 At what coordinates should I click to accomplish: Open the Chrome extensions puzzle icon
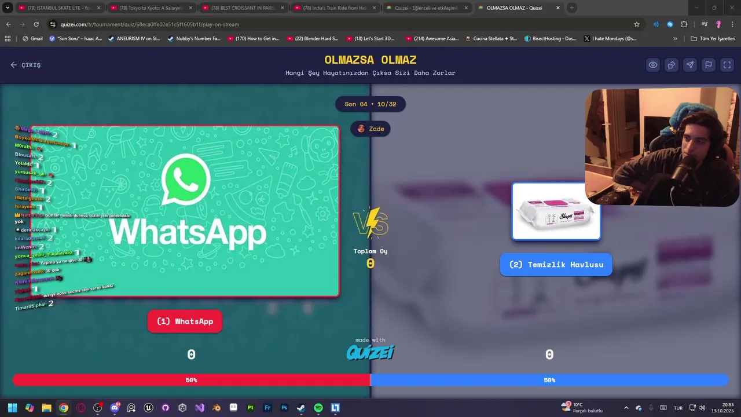click(x=684, y=24)
